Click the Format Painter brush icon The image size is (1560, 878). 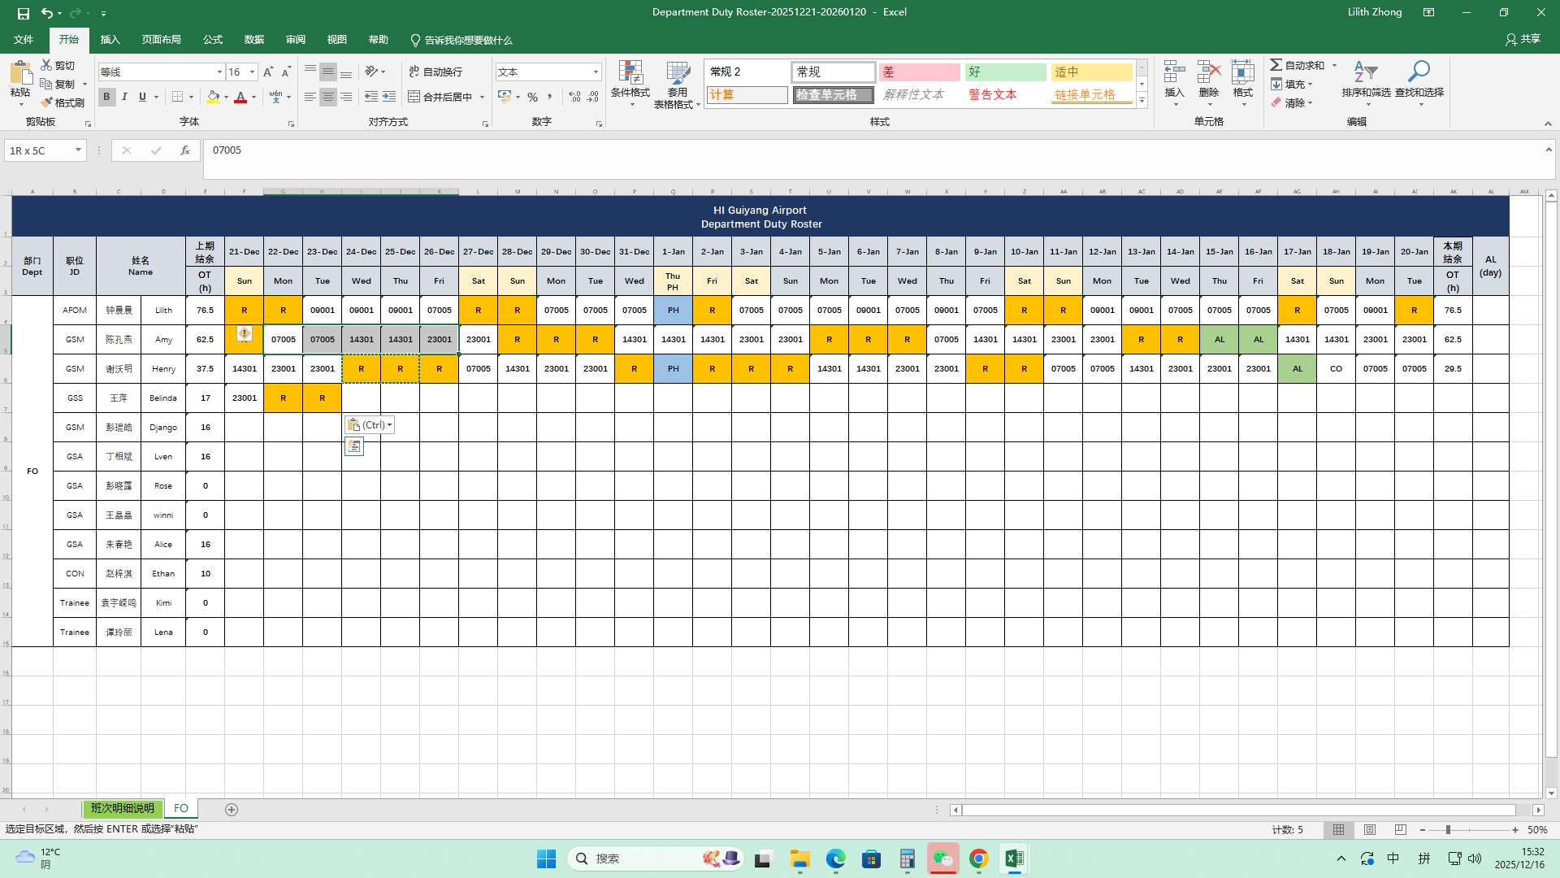coord(47,102)
